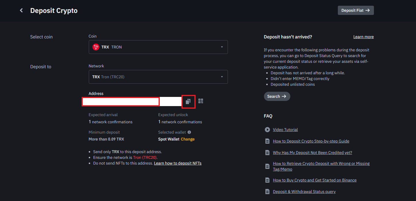Screen dimensions: 416x201
Task: Click the deposit address field
Action: click(x=132, y=102)
